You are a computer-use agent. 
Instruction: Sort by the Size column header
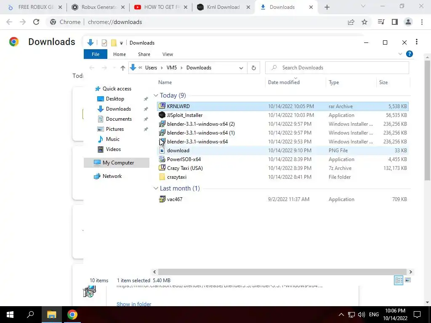coord(383,82)
